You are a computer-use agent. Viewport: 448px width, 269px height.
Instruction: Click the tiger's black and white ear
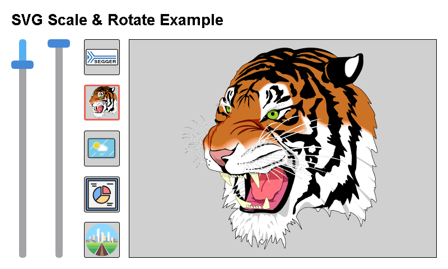click(x=348, y=67)
